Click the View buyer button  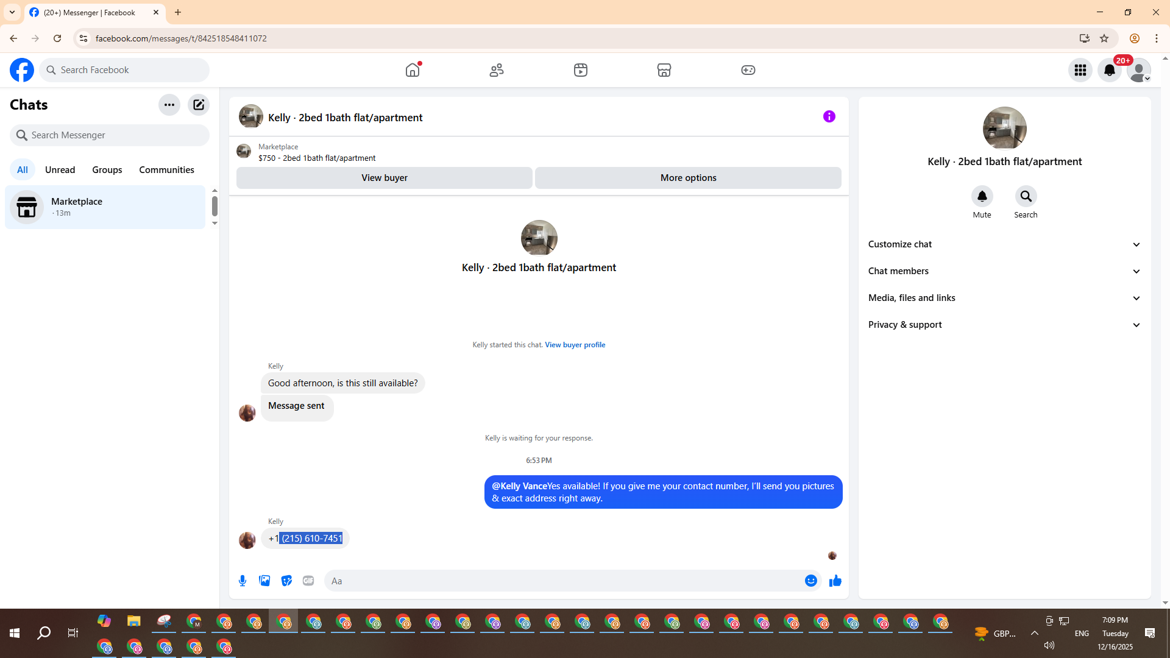point(385,178)
